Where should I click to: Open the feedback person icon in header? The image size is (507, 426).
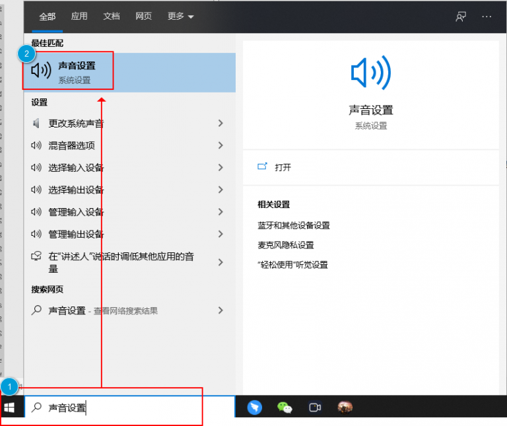461,17
